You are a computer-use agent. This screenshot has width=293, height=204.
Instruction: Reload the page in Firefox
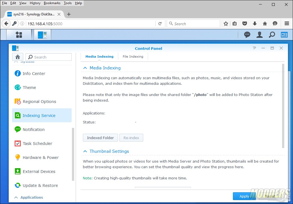coord(160,24)
